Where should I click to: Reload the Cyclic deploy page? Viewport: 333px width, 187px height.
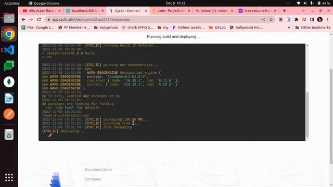pyautogui.click(x=39, y=20)
